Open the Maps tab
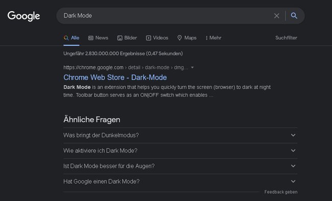 coord(187,38)
